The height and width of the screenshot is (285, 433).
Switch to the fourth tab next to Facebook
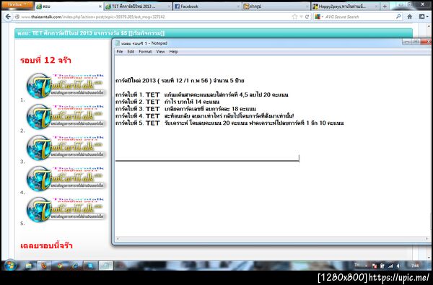276,6
